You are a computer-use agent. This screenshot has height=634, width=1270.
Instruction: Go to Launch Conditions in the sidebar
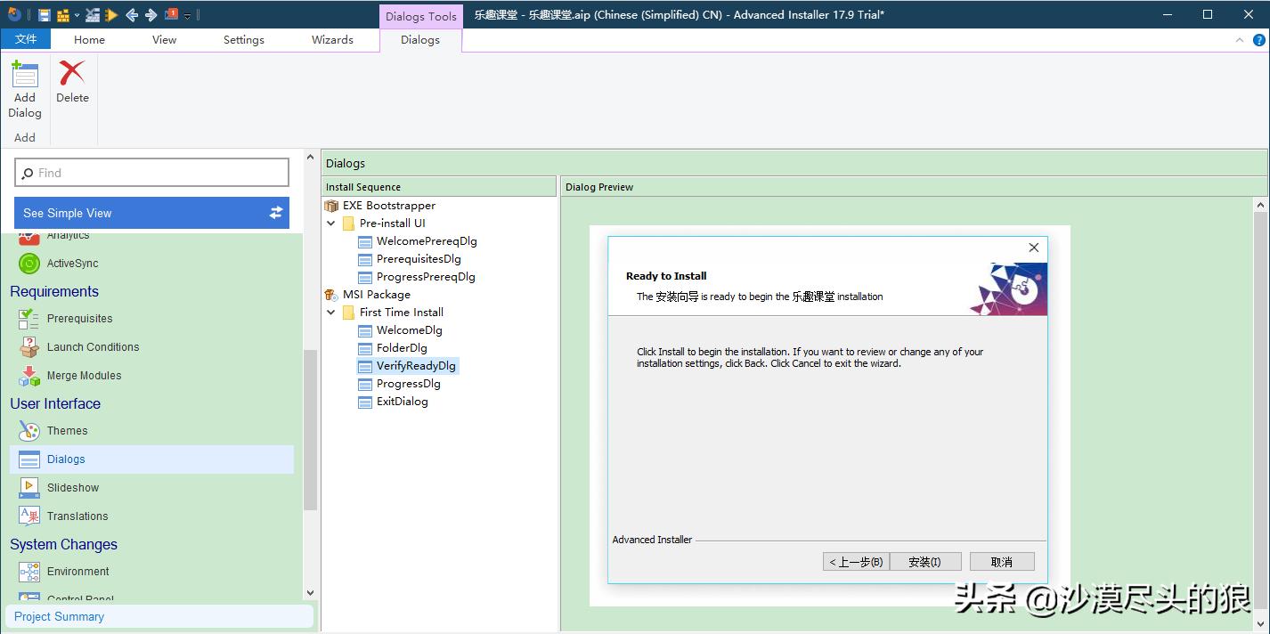coord(93,347)
